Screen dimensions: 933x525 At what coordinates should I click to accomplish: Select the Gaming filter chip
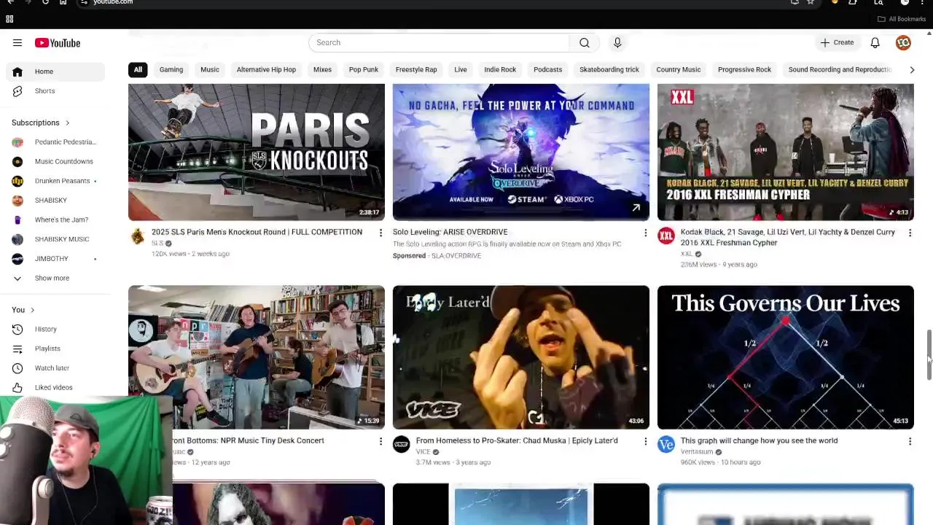click(x=171, y=69)
